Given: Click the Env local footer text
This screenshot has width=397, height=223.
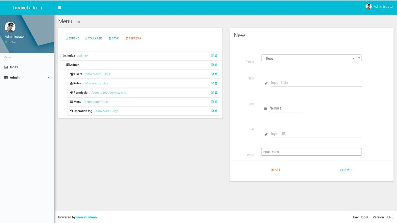Looking at the screenshot, I should pyautogui.click(x=360, y=217).
